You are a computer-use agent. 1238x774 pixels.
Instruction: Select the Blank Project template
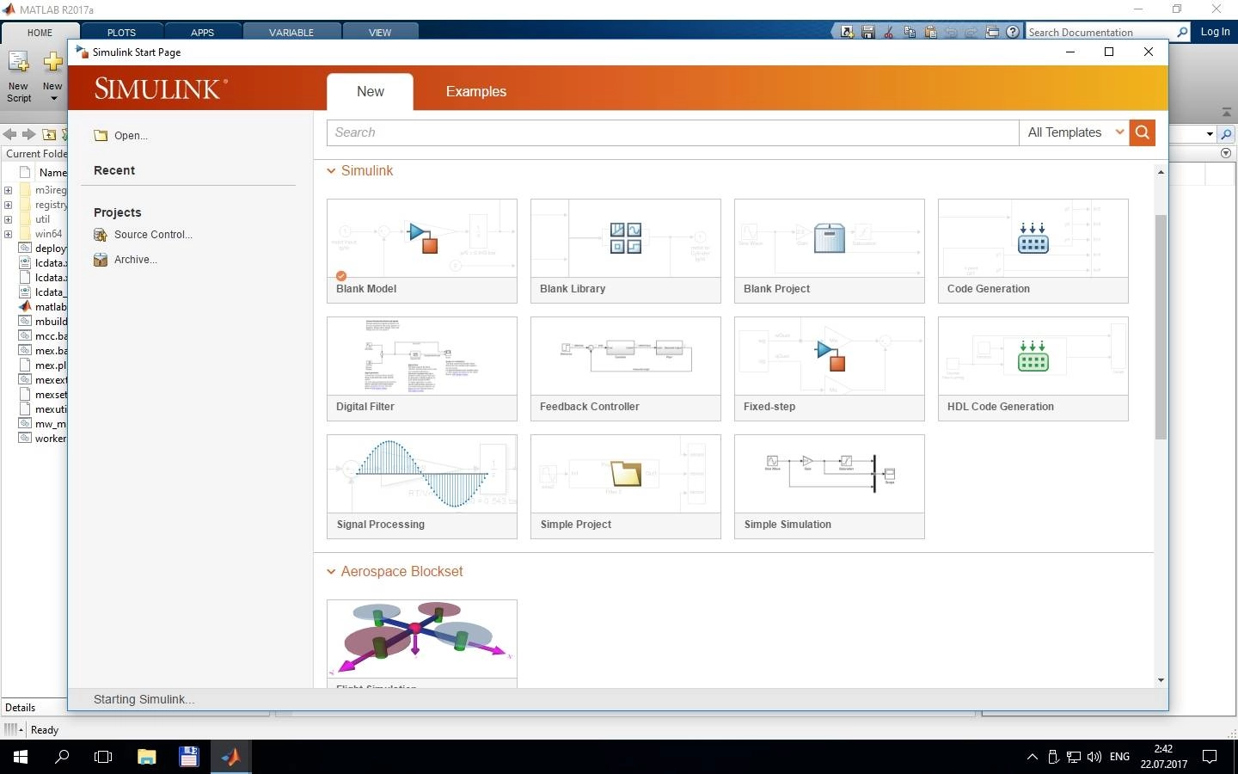click(x=830, y=251)
